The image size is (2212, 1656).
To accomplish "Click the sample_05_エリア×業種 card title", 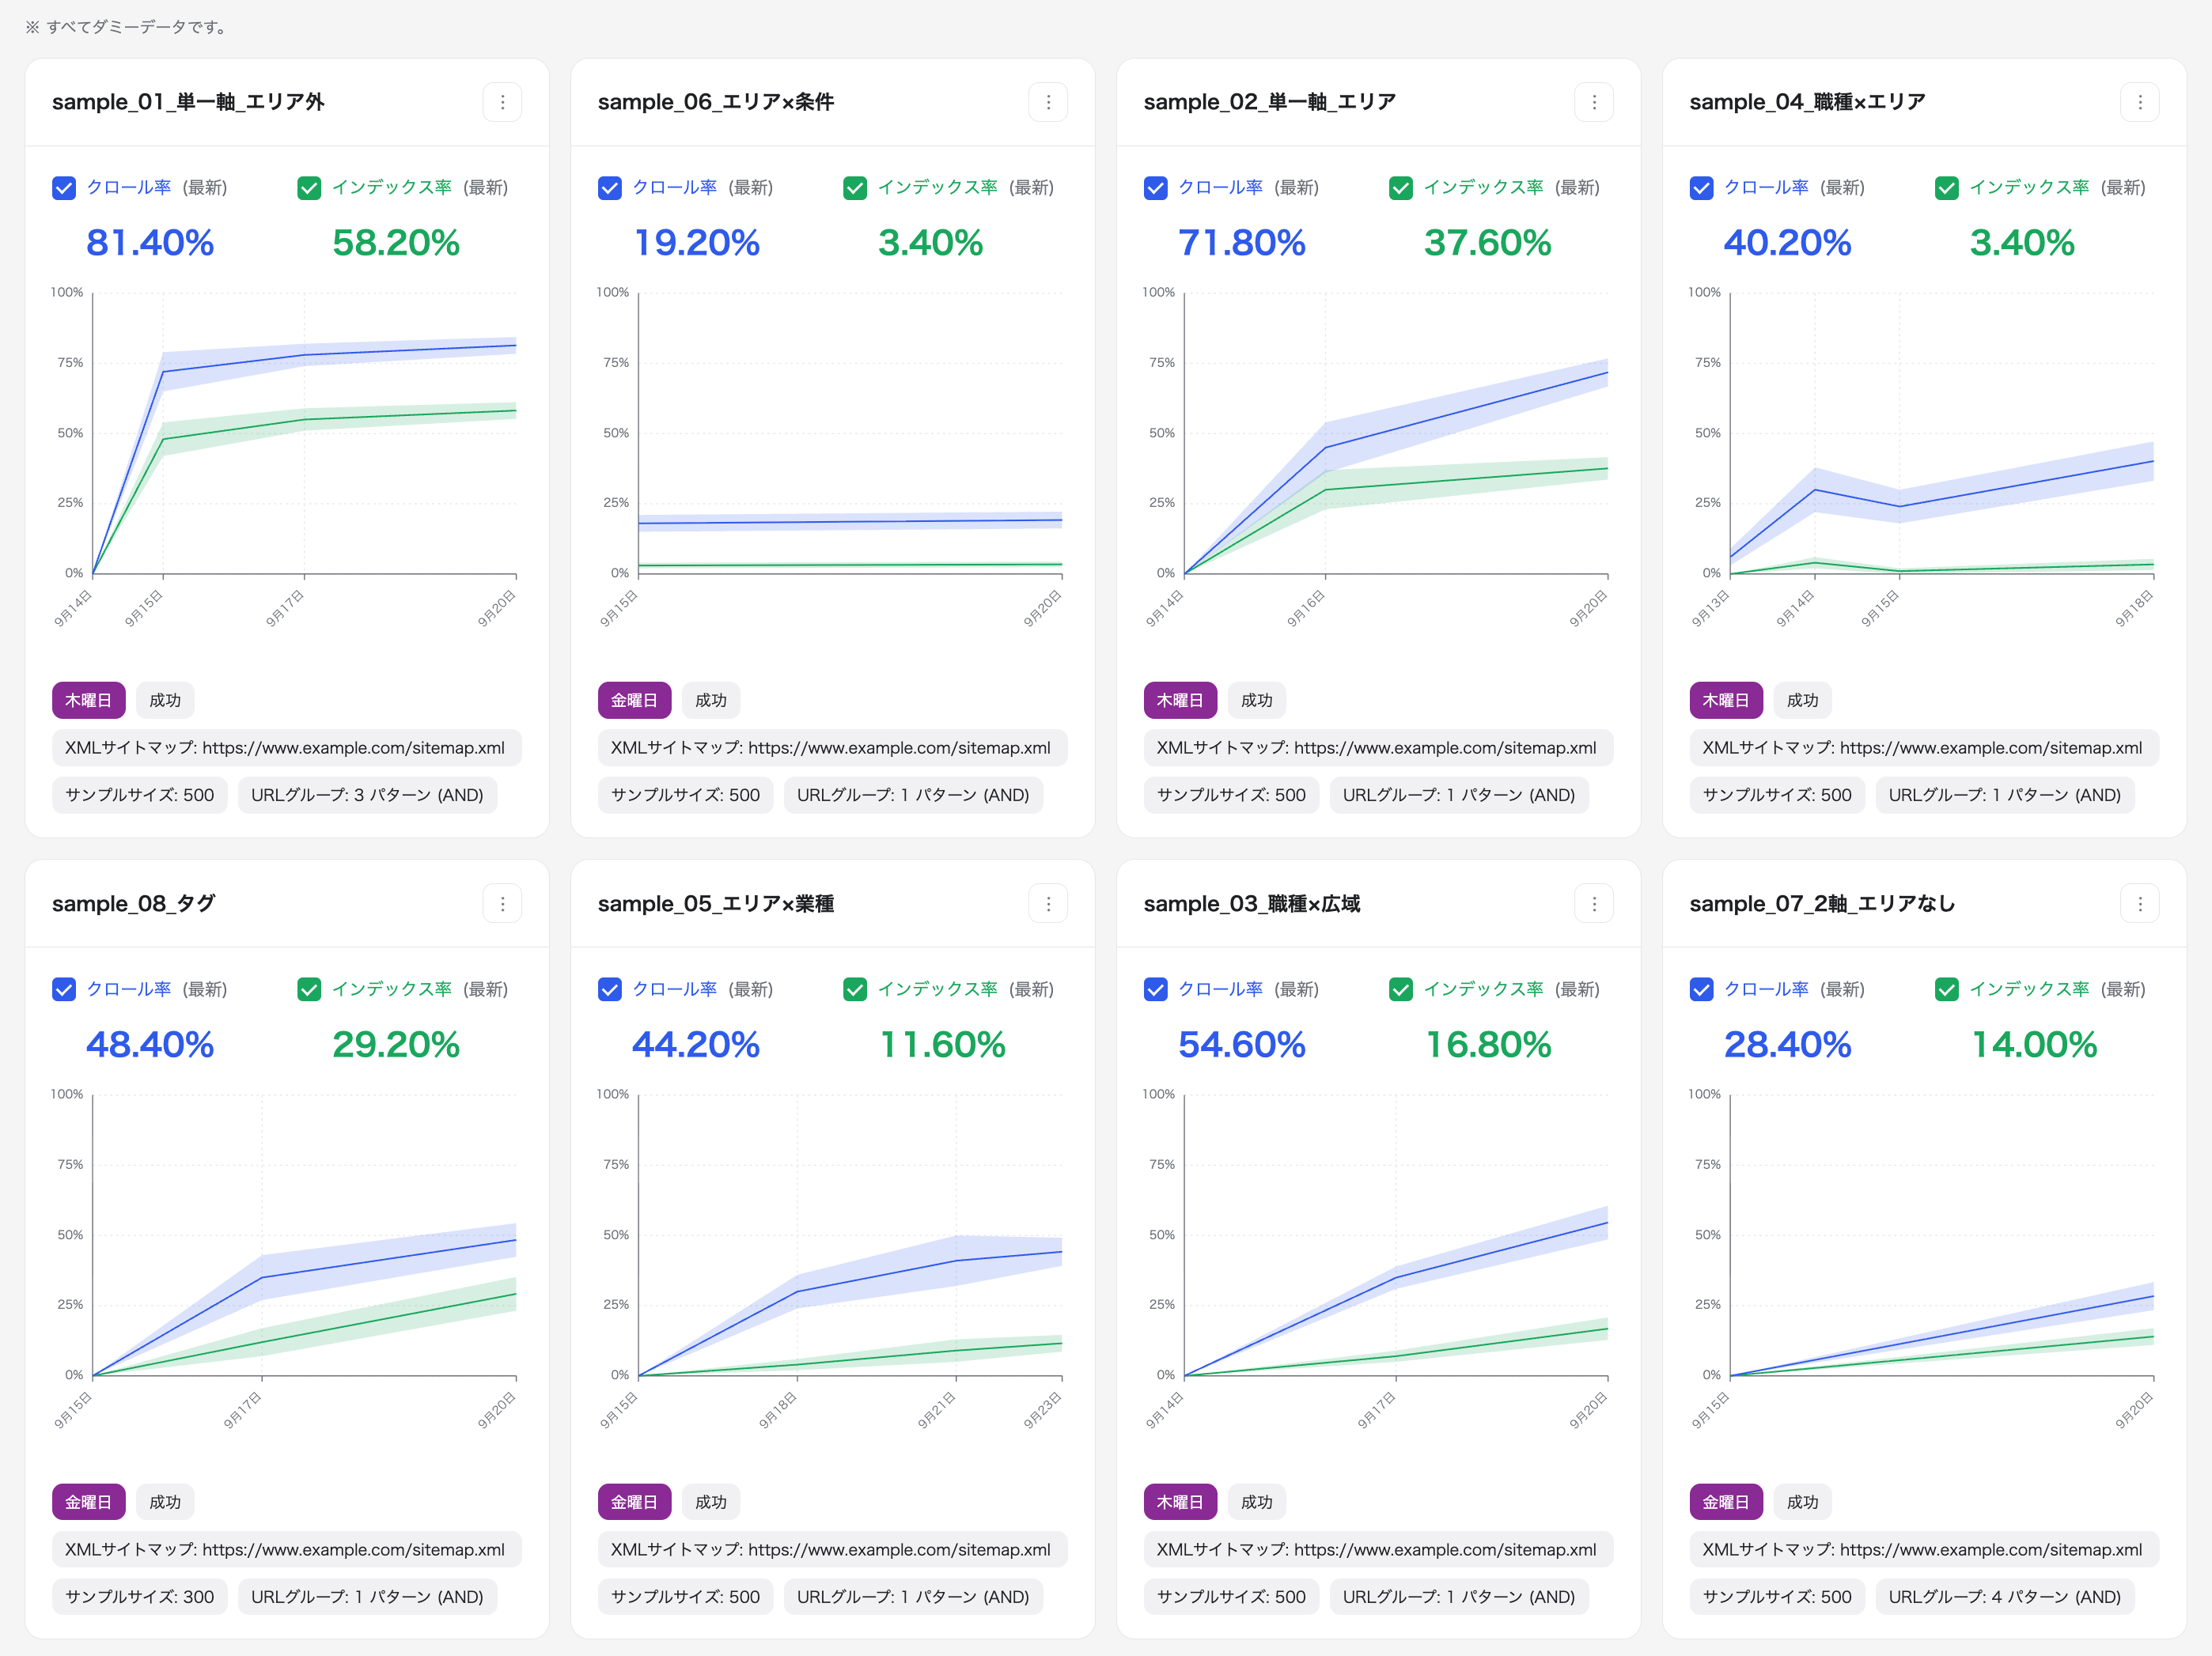I will pos(716,903).
